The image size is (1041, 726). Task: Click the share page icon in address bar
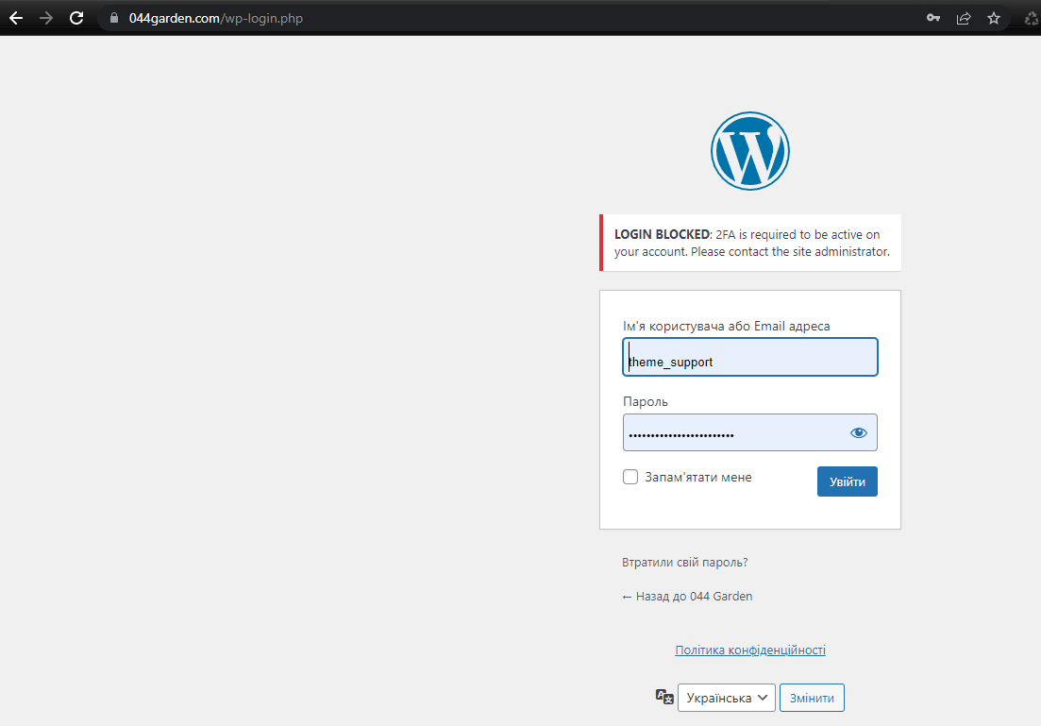[964, 18]
